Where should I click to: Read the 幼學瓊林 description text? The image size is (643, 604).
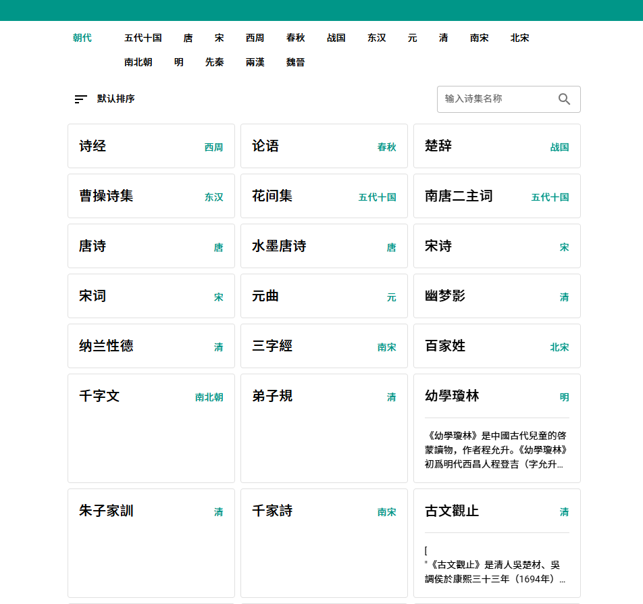pos(496,450)
